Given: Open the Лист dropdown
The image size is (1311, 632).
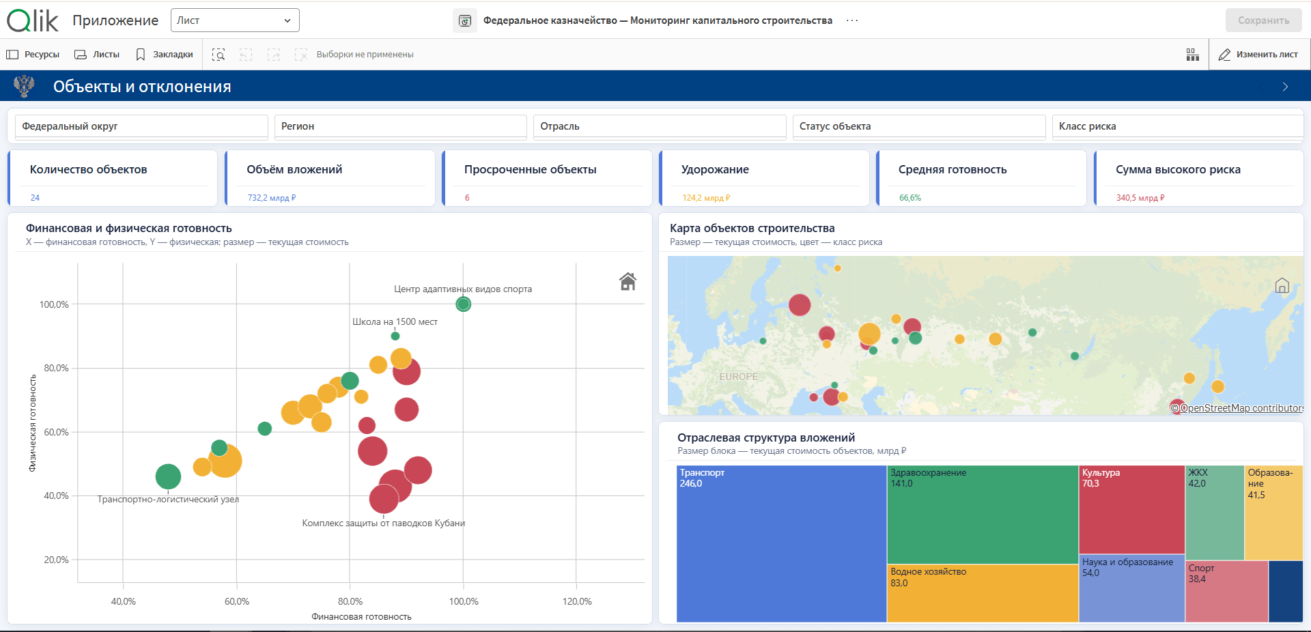Looking at the screenshot, I should 235,20.
